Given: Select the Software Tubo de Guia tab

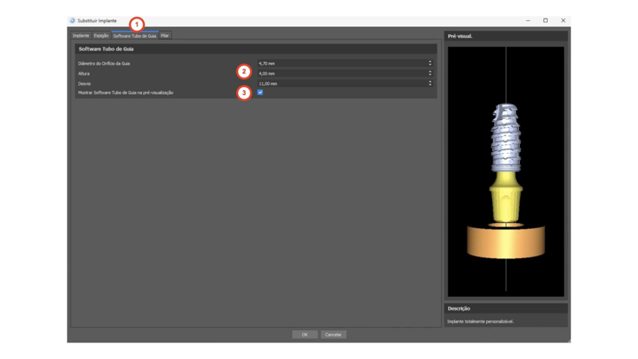Looking at the screenshot, I should [135, 36].
